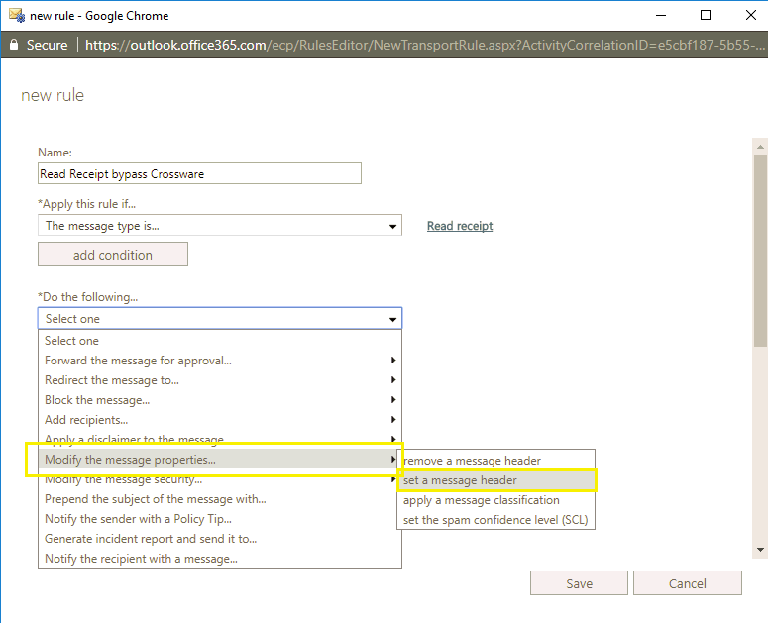Choose 'Select one' in the list
The image size is (768, 623).
click(x=219, y=341)
